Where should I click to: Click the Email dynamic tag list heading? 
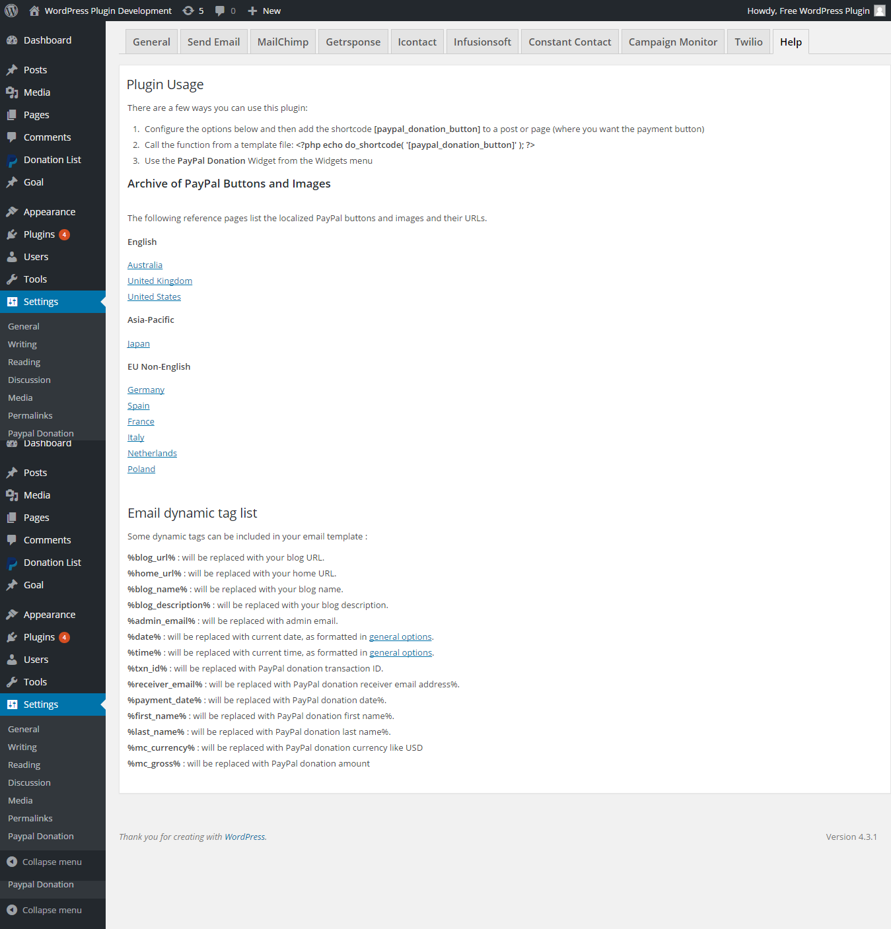(192, 513)
